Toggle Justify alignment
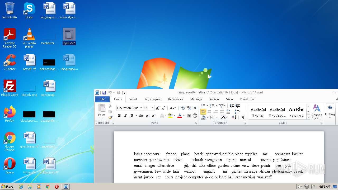Viewport: 338px width, 190px height. click(222, 112)
